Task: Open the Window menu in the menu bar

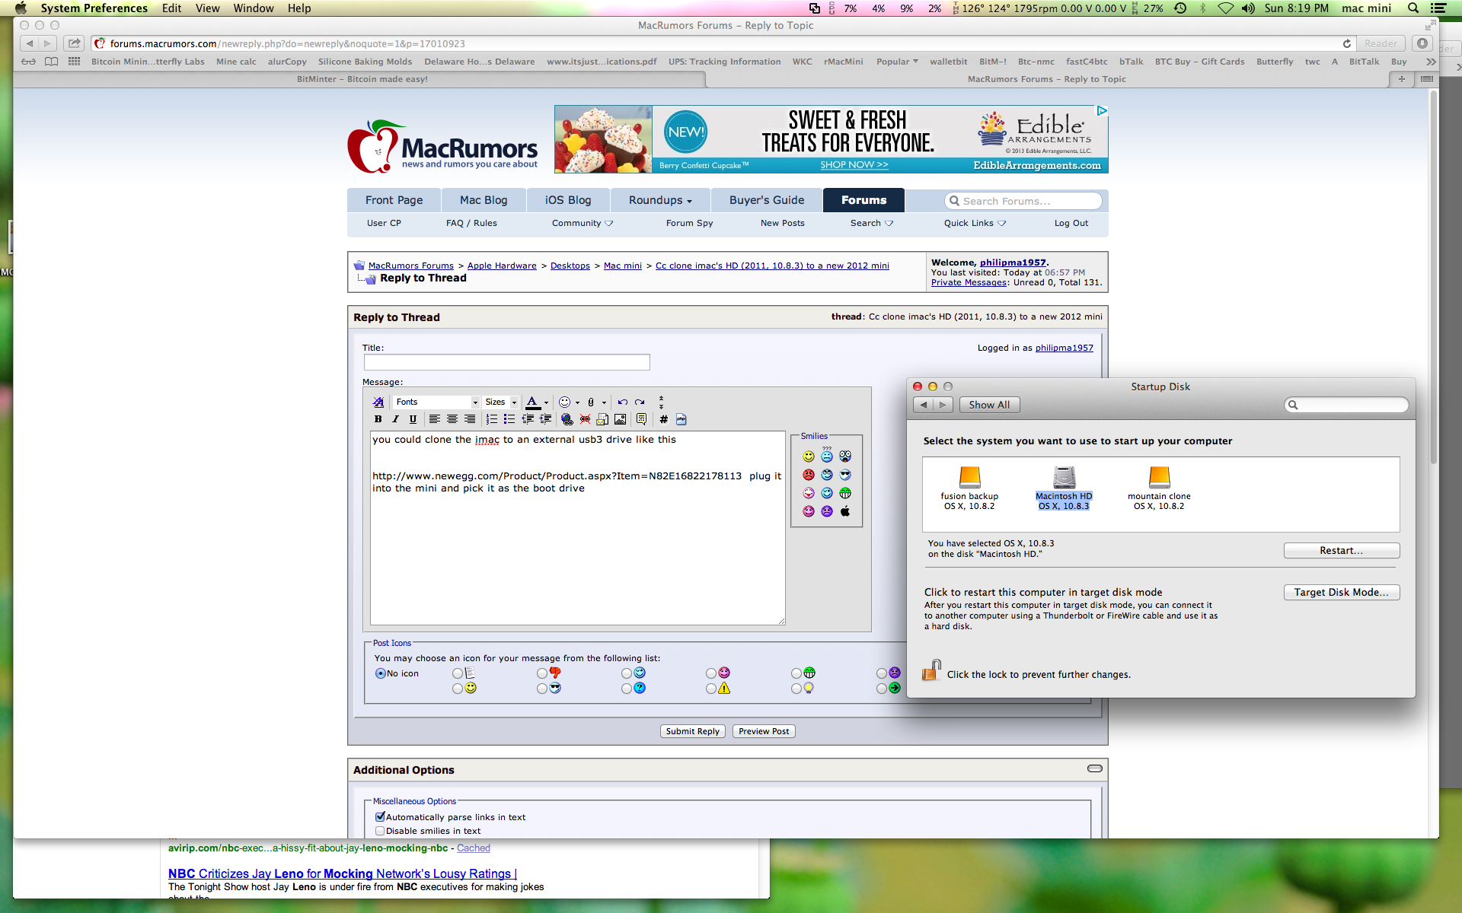Action: pos(253,8)
